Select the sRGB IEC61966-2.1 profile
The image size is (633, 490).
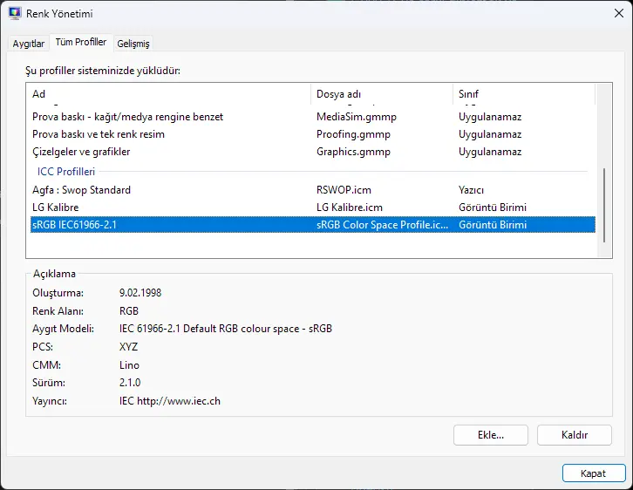tap(313, 224)
